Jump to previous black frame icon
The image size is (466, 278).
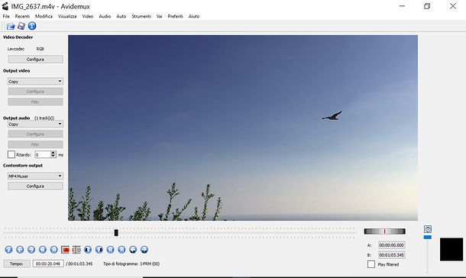point(88,250)
